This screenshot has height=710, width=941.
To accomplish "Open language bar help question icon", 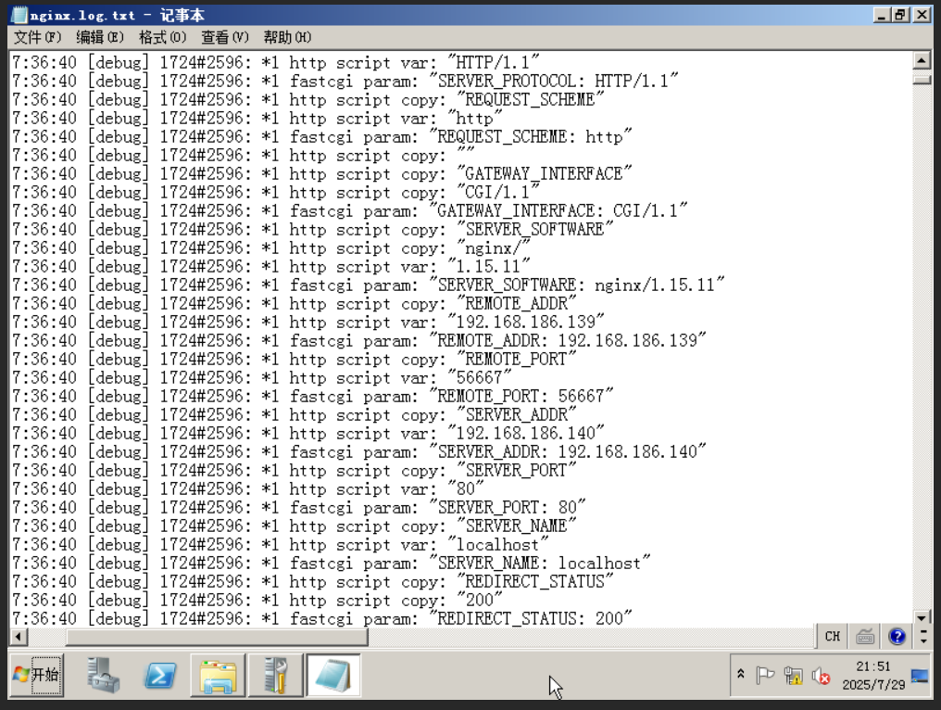I will tap(897, 636).
